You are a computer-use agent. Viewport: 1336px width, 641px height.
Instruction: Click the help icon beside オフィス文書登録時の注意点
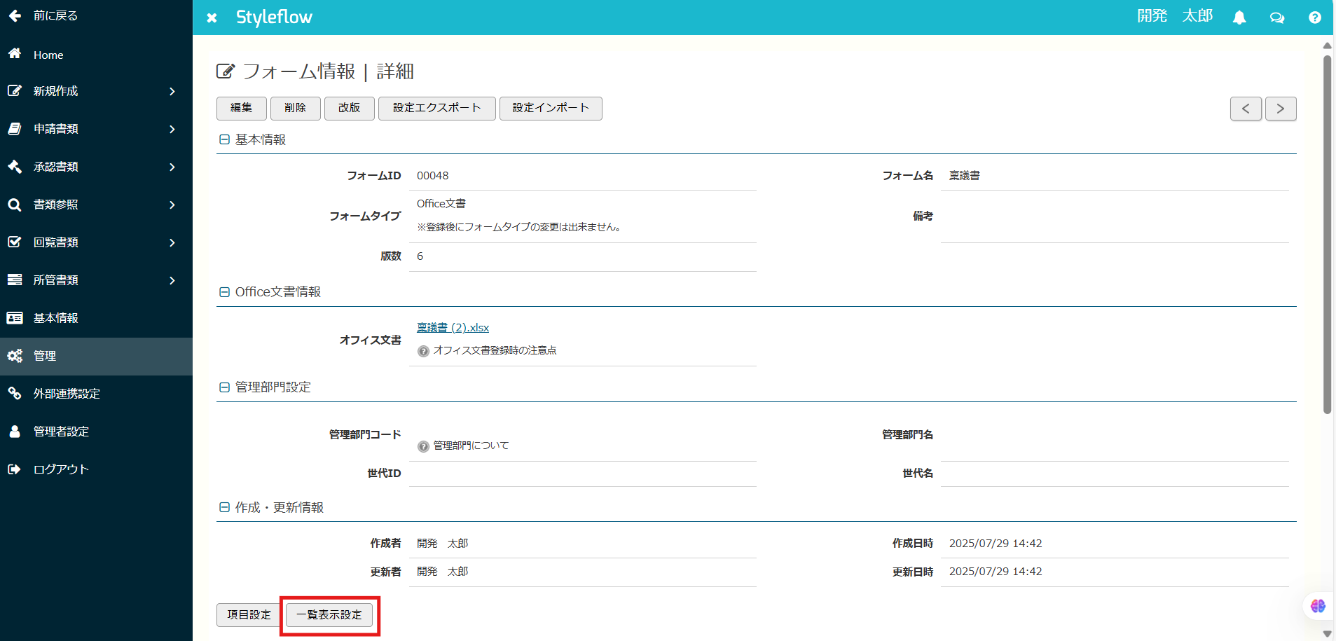(x=422, y=351)
